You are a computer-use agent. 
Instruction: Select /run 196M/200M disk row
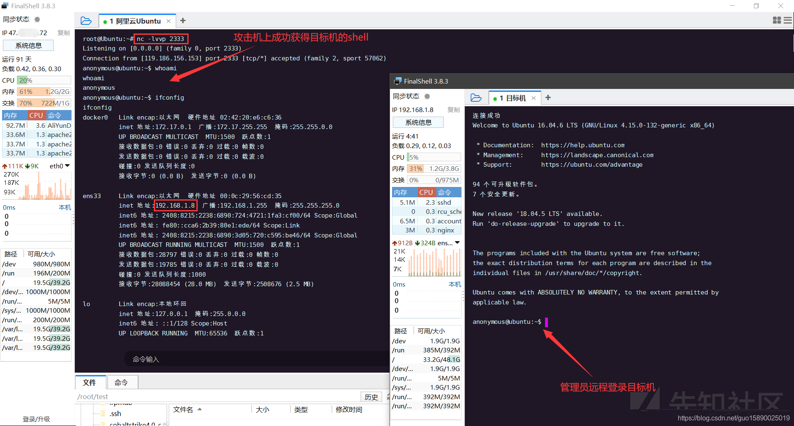(x=36, y=273)
